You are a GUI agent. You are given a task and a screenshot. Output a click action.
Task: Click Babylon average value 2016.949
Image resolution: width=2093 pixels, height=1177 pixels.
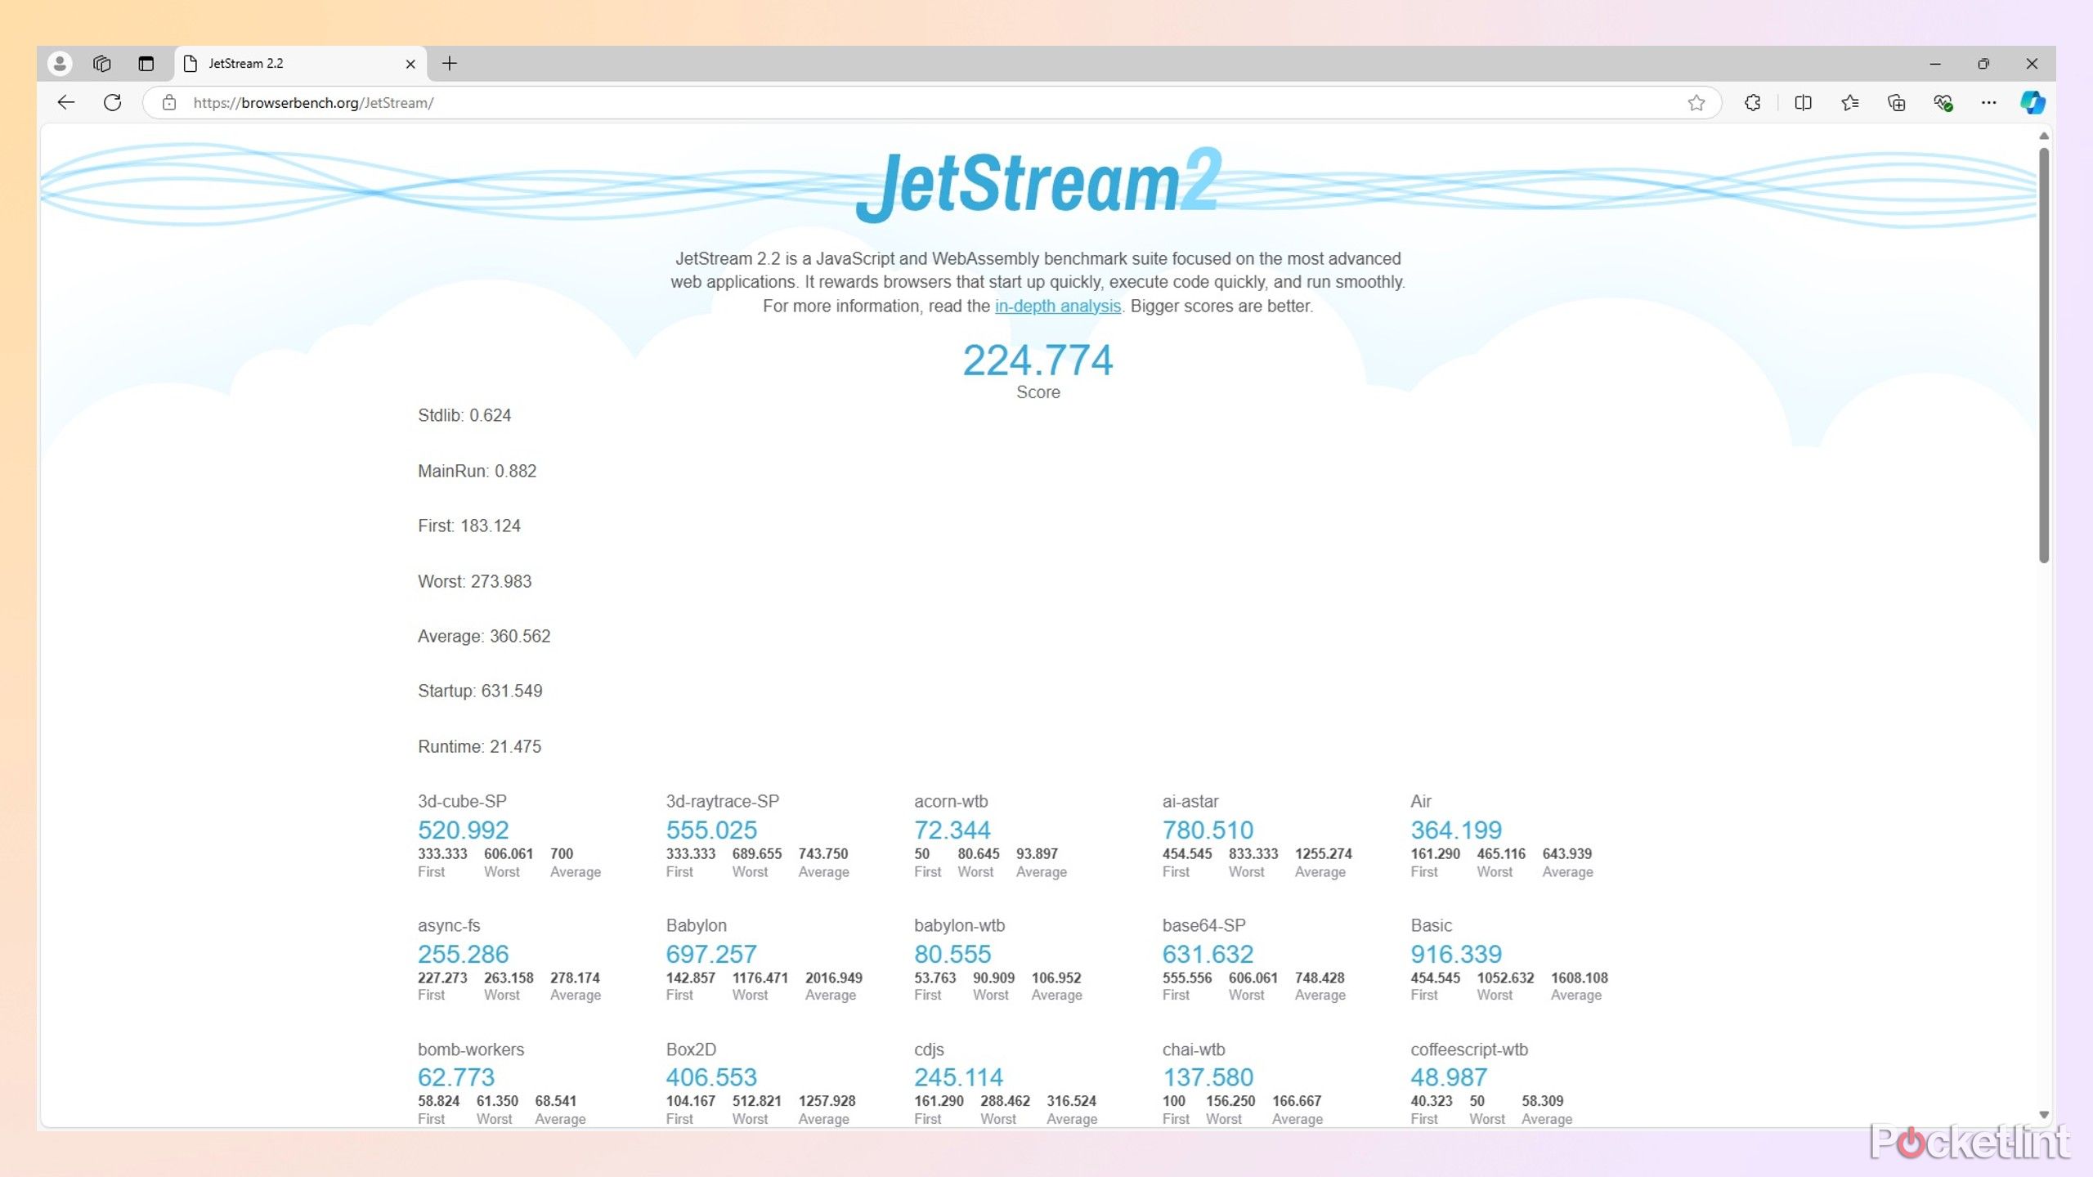pos(834,978)
